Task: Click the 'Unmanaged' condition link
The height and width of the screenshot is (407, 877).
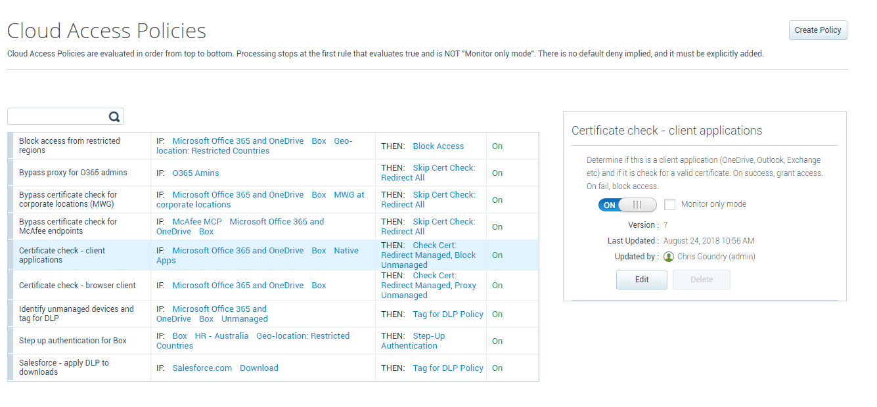Action: (x=244, y=319)
